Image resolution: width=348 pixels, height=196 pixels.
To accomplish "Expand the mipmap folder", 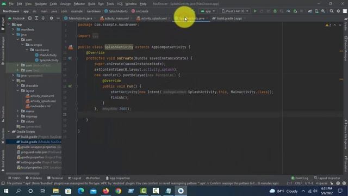I will coord(18,116).
